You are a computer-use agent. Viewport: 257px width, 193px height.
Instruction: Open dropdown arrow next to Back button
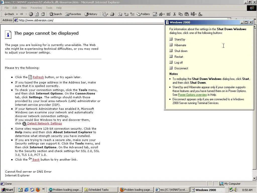tap(17, 14)
